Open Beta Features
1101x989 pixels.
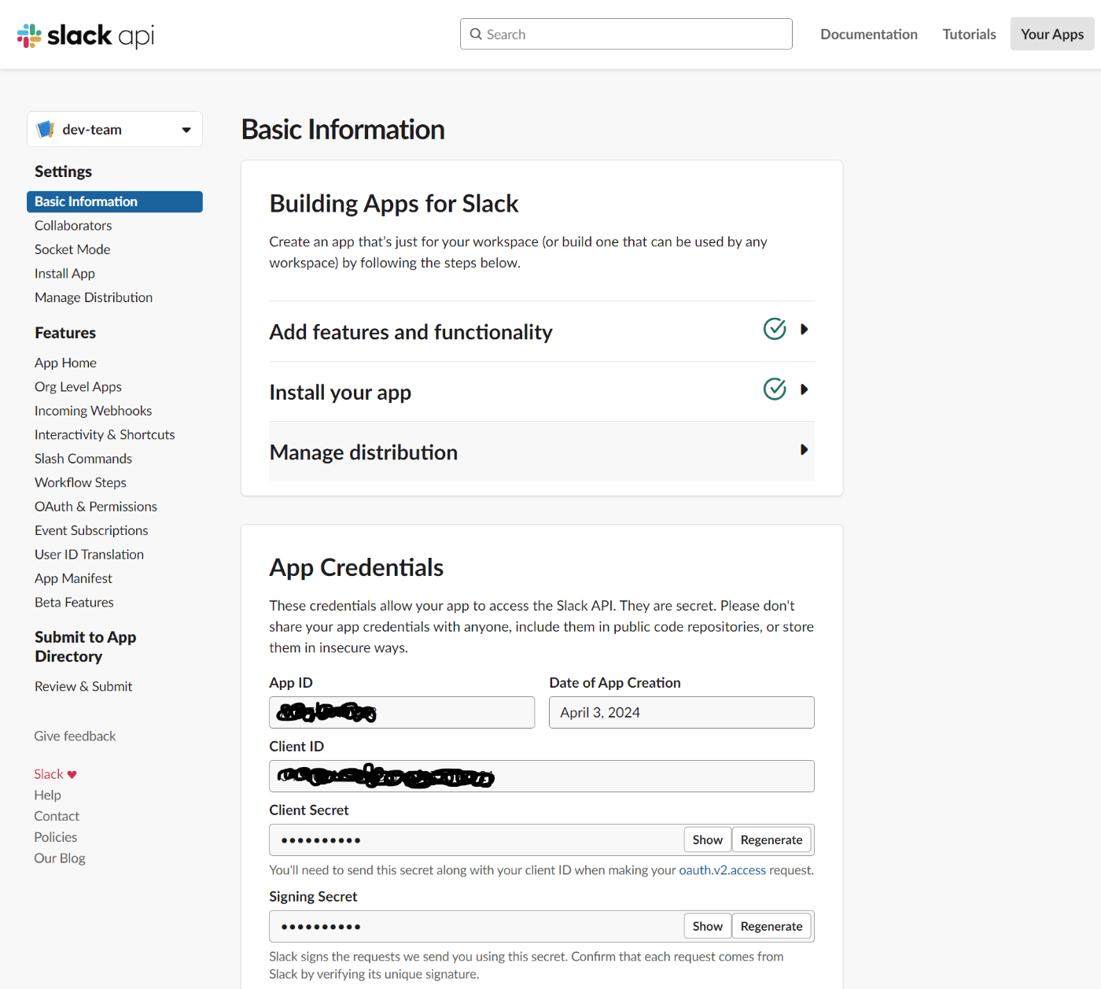coord(74,603)
